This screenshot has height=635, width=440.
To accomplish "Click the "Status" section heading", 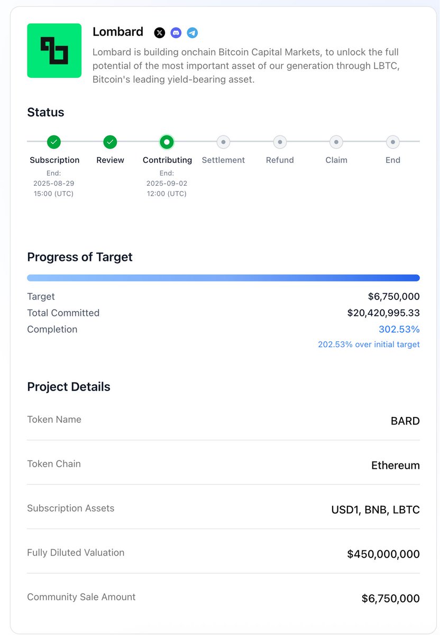I will (x=45, y=112).
